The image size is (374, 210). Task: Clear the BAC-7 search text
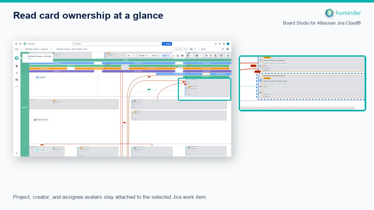tap(223, 49)
